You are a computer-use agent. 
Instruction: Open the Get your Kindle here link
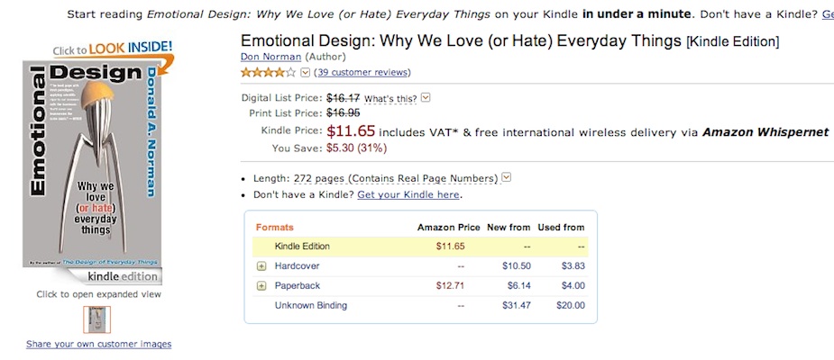coord(408,195)
